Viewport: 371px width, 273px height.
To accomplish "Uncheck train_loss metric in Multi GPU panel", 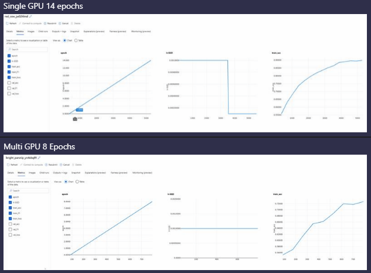I will [10, 219].
